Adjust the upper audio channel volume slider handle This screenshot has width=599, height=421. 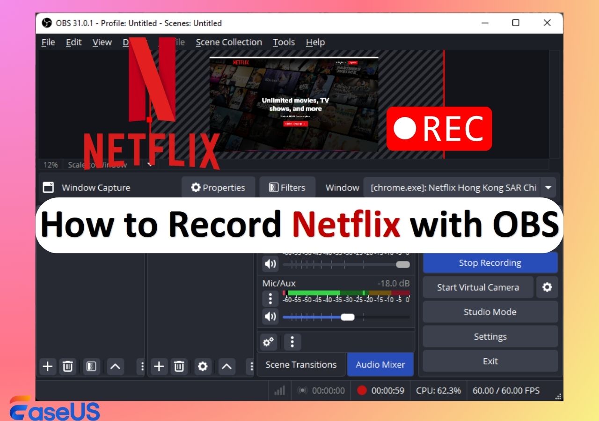(x=403, y=264)
